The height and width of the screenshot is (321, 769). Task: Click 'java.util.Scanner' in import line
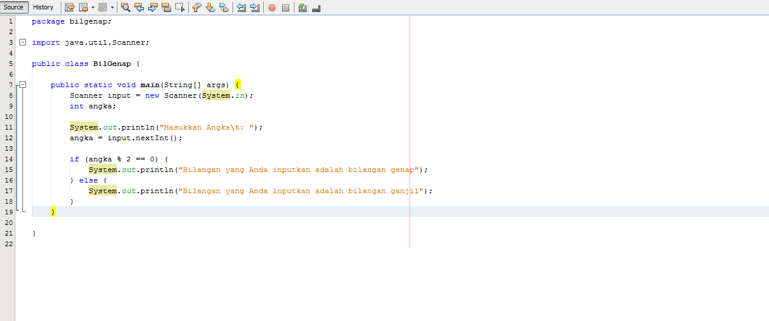pyautogui.click(x=105, y=42)
